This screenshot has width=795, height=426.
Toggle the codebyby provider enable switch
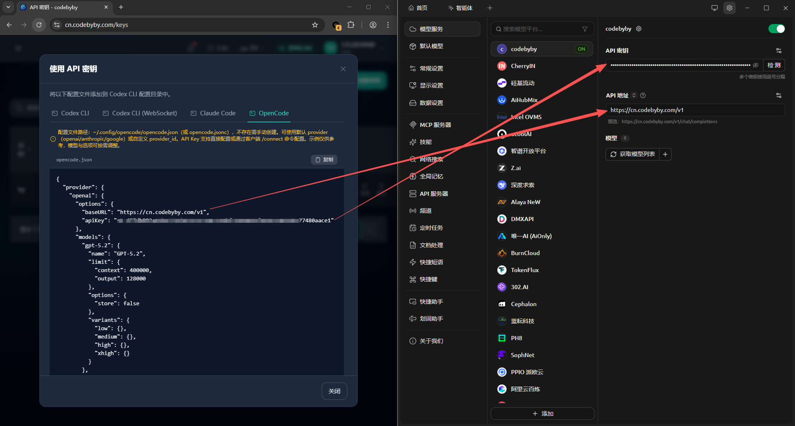click(776, 29)
